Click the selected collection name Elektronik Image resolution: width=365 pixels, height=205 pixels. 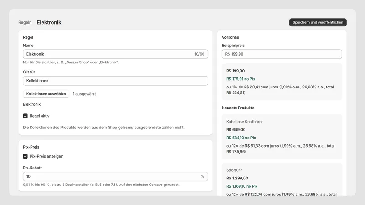[x=31, y=104]
